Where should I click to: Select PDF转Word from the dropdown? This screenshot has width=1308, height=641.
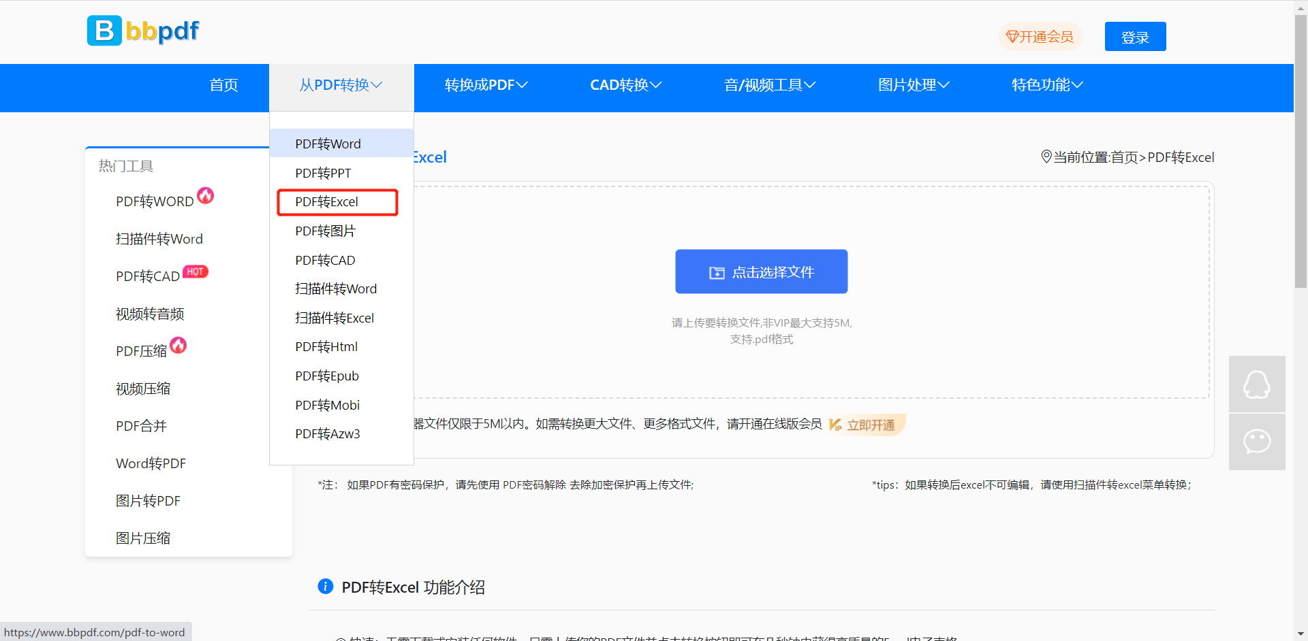click(342, 144)
